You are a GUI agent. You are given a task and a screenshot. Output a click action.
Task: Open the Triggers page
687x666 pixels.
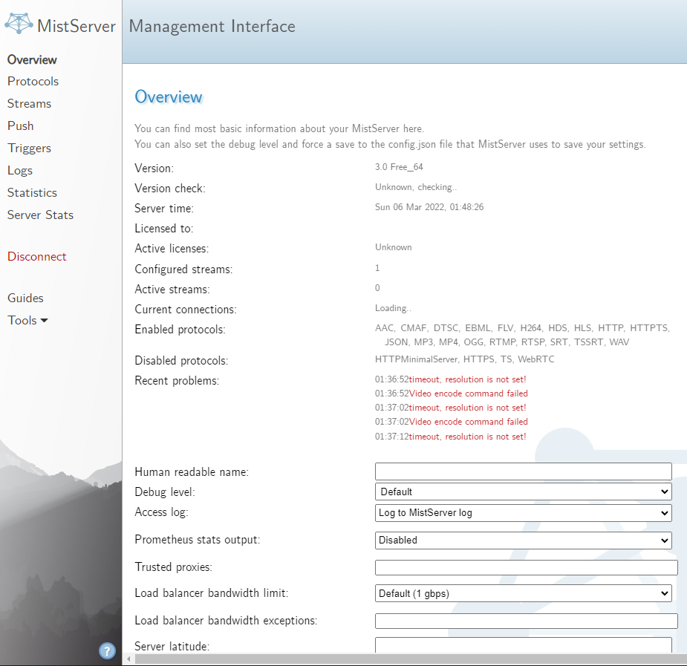pyautogui.click(x=30, y=148)
